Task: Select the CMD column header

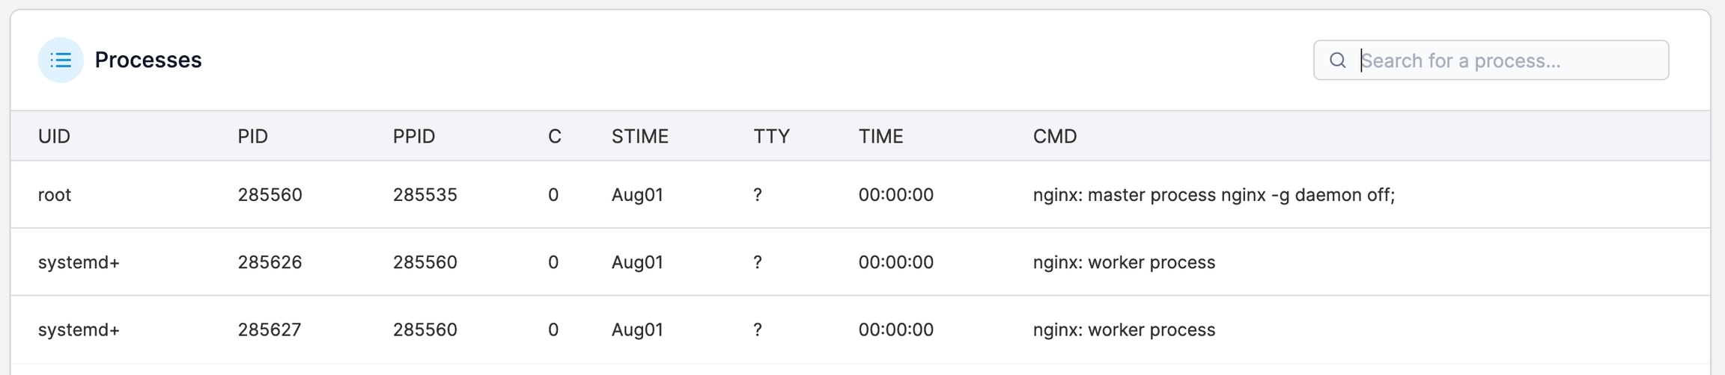Action: 1054,136
